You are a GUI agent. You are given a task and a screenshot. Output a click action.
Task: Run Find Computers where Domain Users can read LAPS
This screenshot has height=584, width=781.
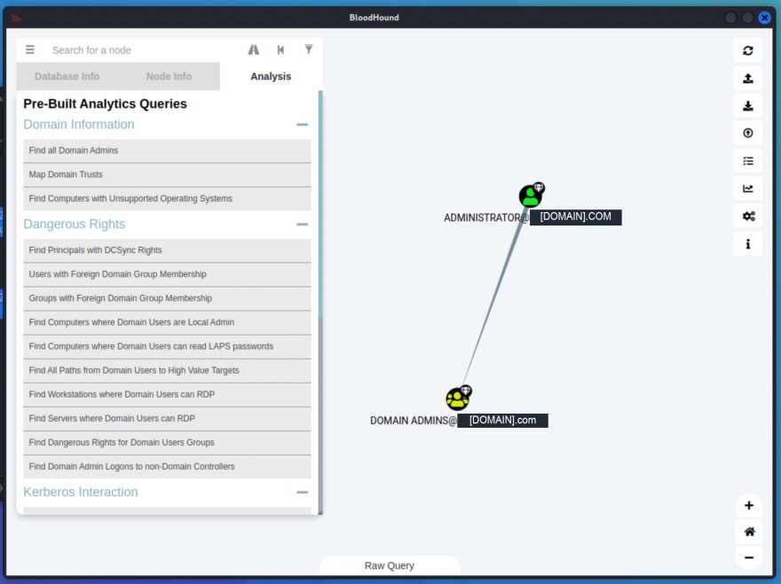(x=168, y=346)
